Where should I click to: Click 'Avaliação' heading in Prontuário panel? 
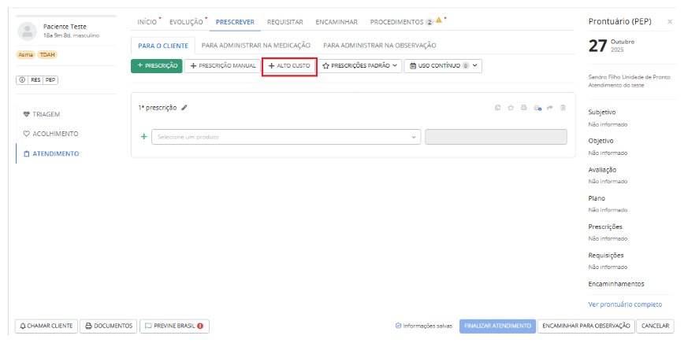pyautogui.click(x=602, y=169)
